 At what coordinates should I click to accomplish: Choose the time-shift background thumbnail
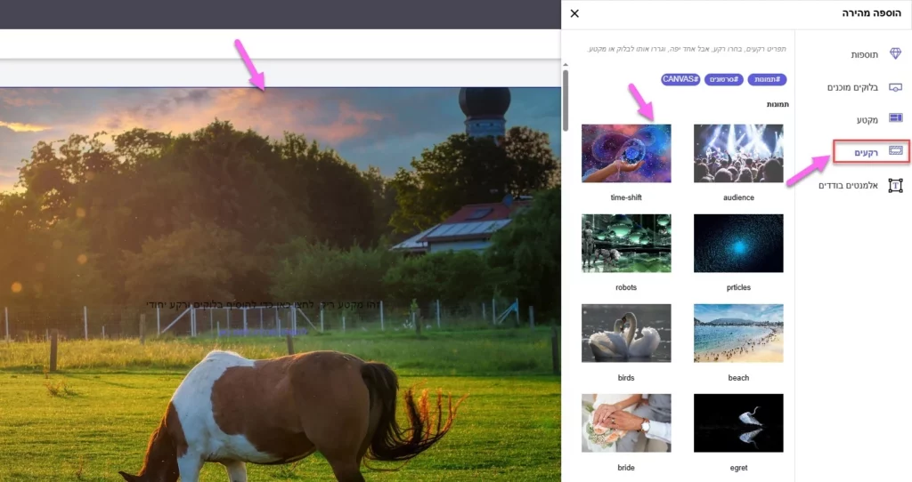626,153
